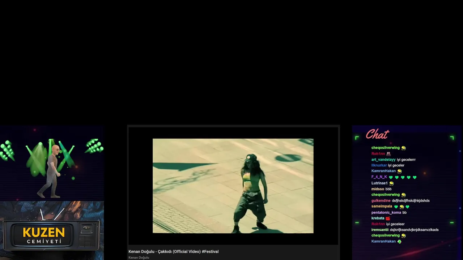Click the music video player frame
This screenshot has width=463, height=260.
pyautogui.click(x=233, y=186)
